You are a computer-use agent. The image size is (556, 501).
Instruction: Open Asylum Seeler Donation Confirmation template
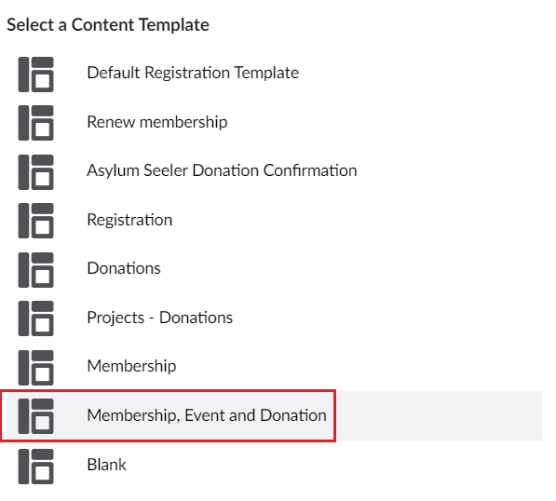click(222, 170)
